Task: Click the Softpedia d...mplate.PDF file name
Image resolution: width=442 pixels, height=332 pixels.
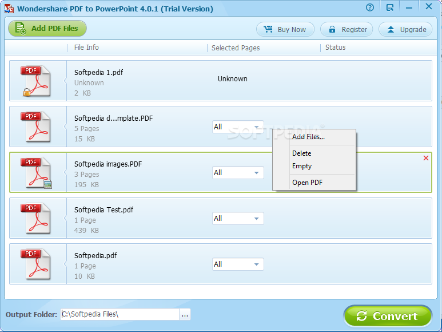Action: click(x=113, y=118)
